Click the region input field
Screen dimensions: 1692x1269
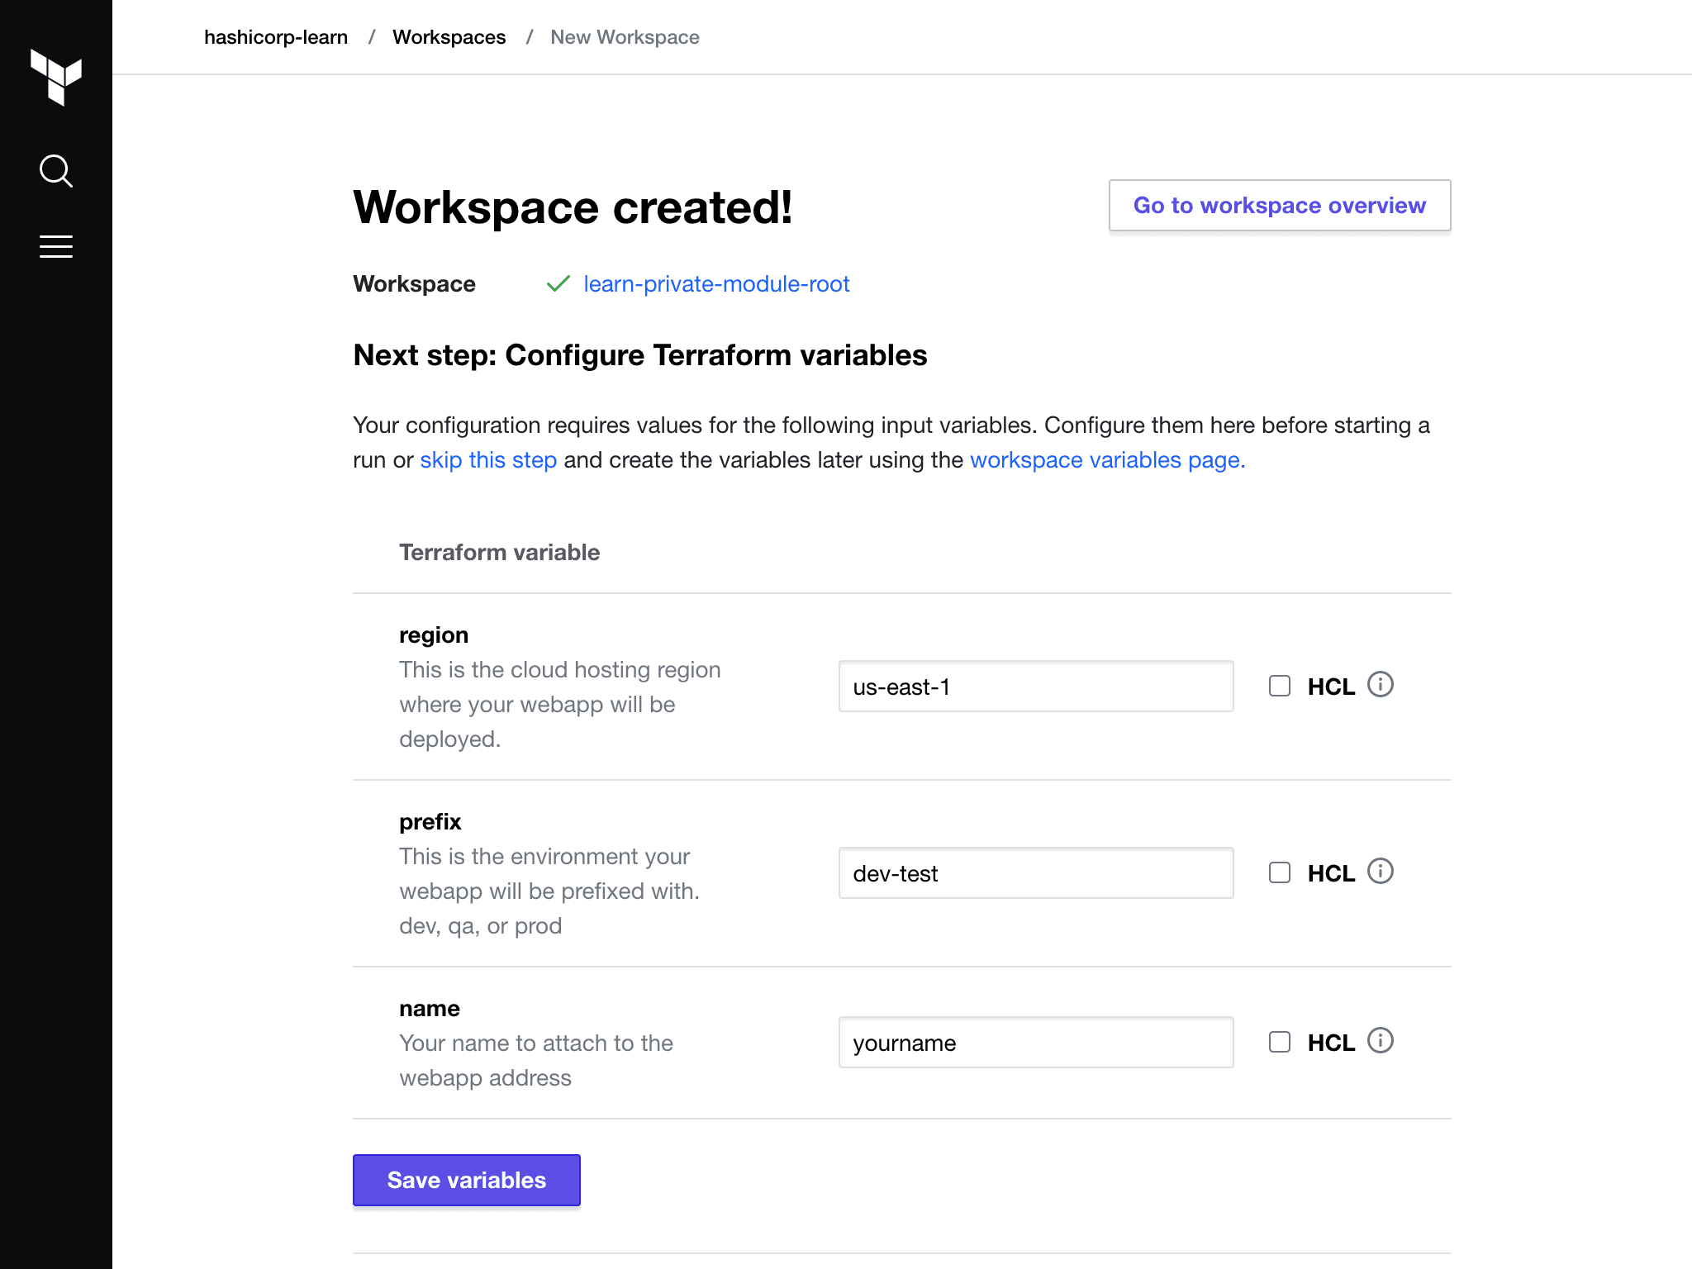1035,687
